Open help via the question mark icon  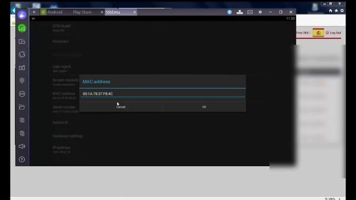pyautogui.click(x=22, y=159)
